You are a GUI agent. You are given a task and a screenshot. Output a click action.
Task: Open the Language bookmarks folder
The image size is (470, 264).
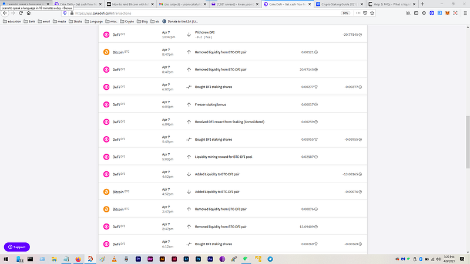[x=94, y=22]
